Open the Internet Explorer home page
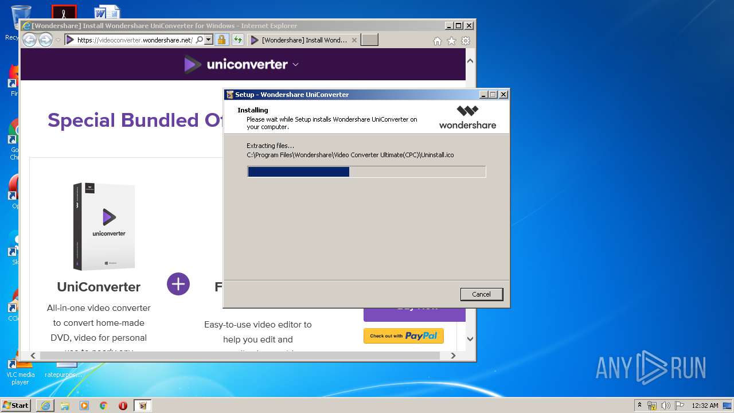Image resolution: width=734 pixels, height=413 pixels. [438, 41]
